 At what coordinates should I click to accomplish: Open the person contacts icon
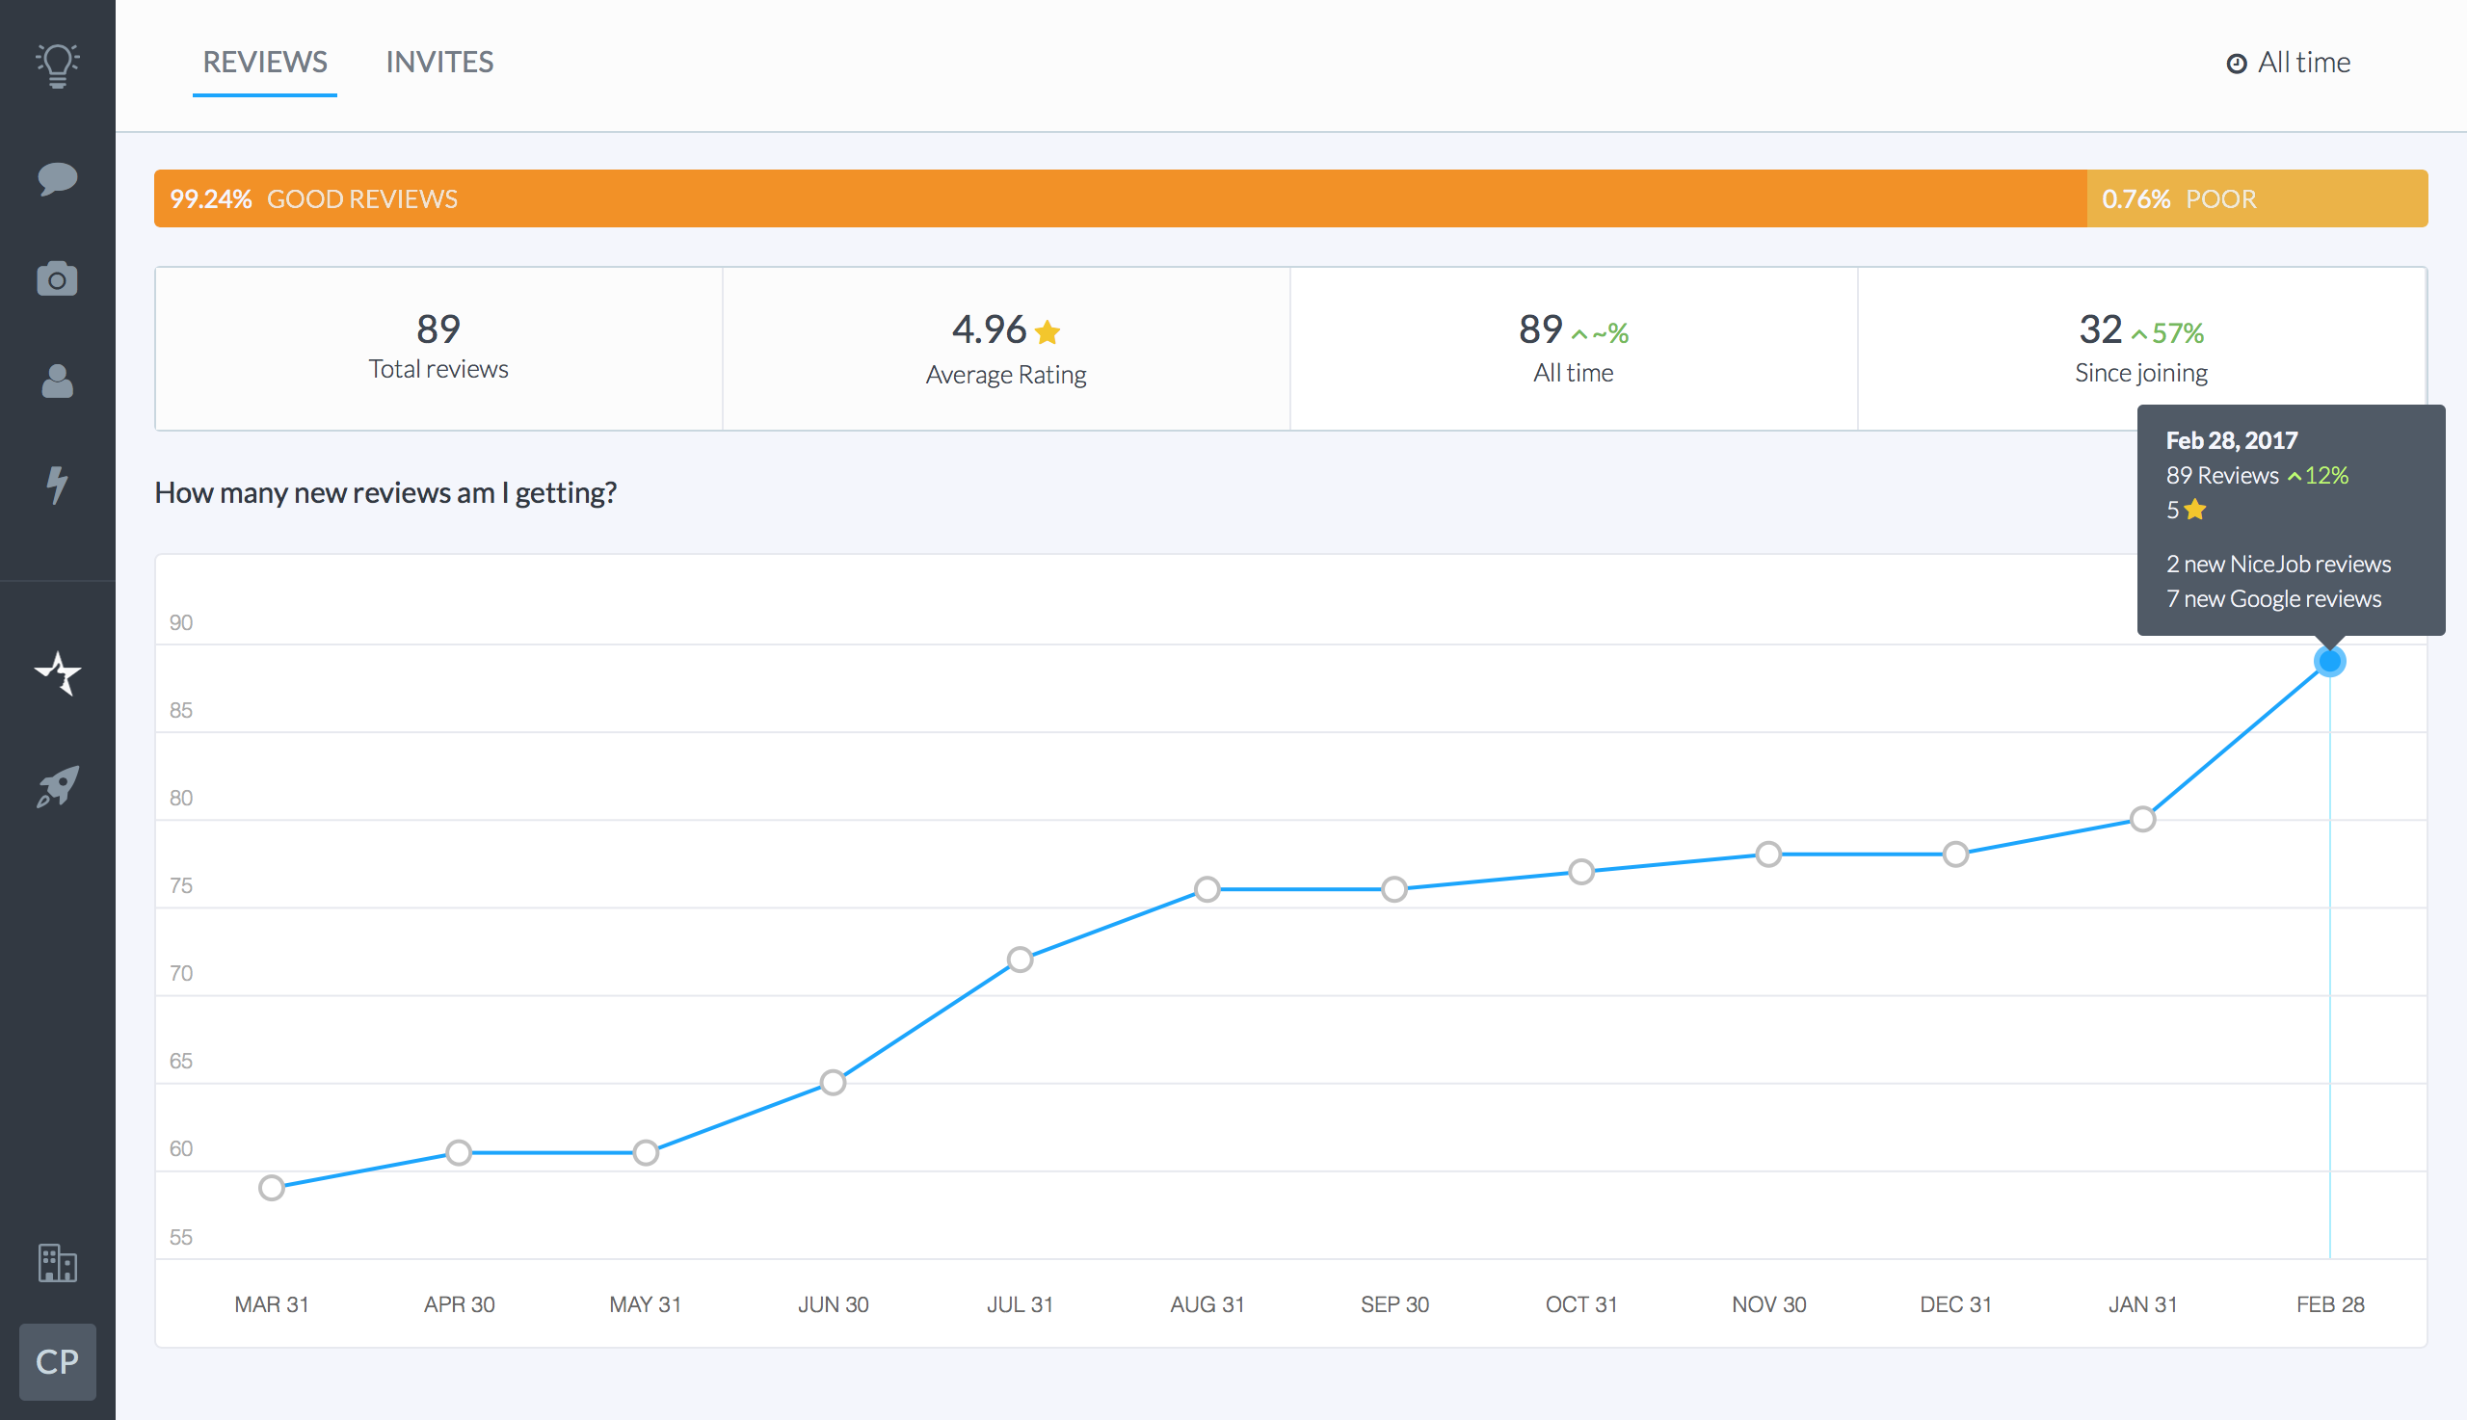pos(58,381)
